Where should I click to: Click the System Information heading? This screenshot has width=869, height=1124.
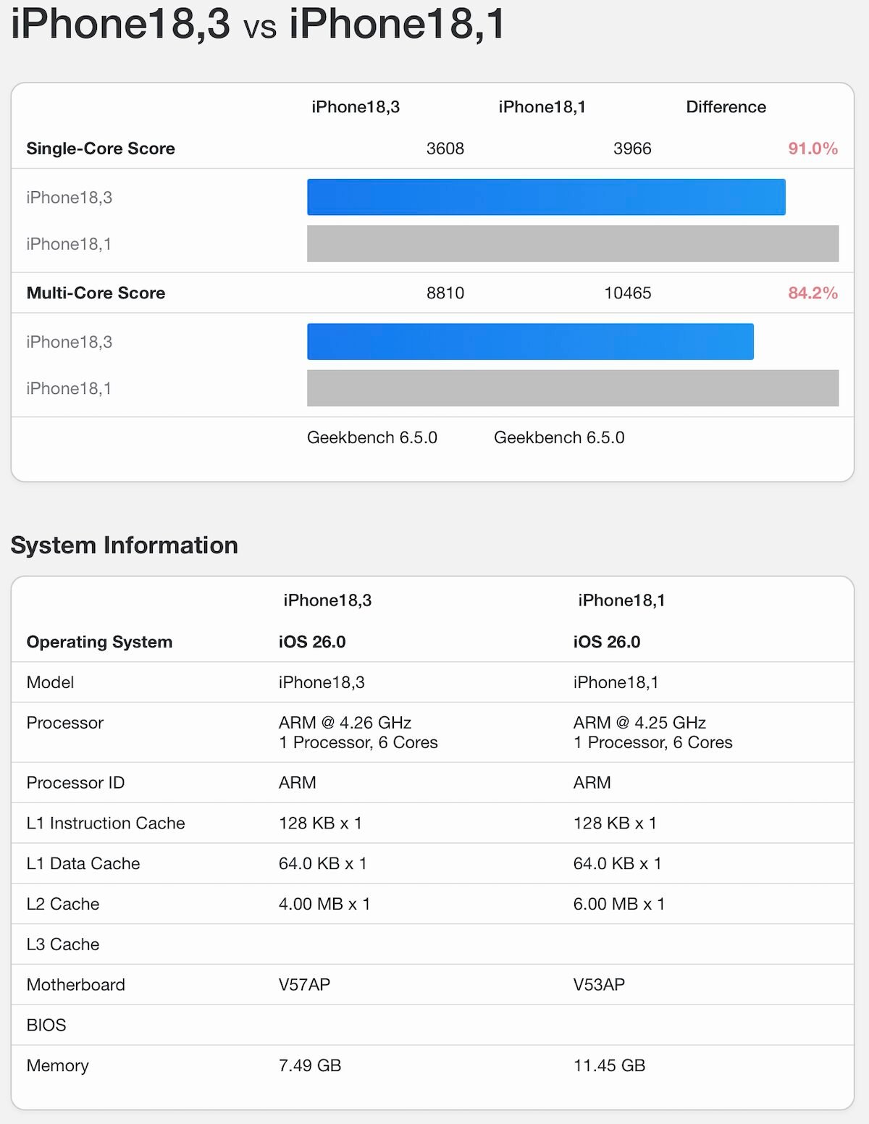[x=125, y=545]
